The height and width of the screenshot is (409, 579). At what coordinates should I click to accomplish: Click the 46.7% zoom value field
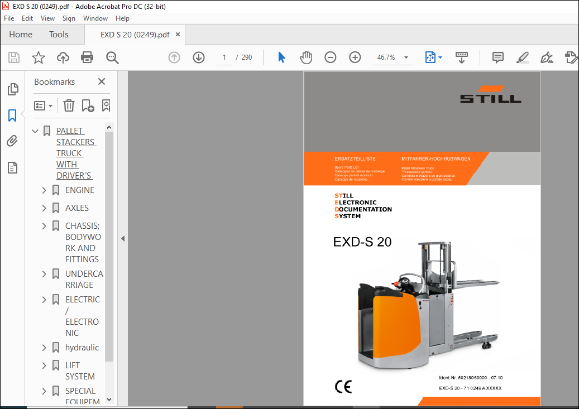coord(386,57)
